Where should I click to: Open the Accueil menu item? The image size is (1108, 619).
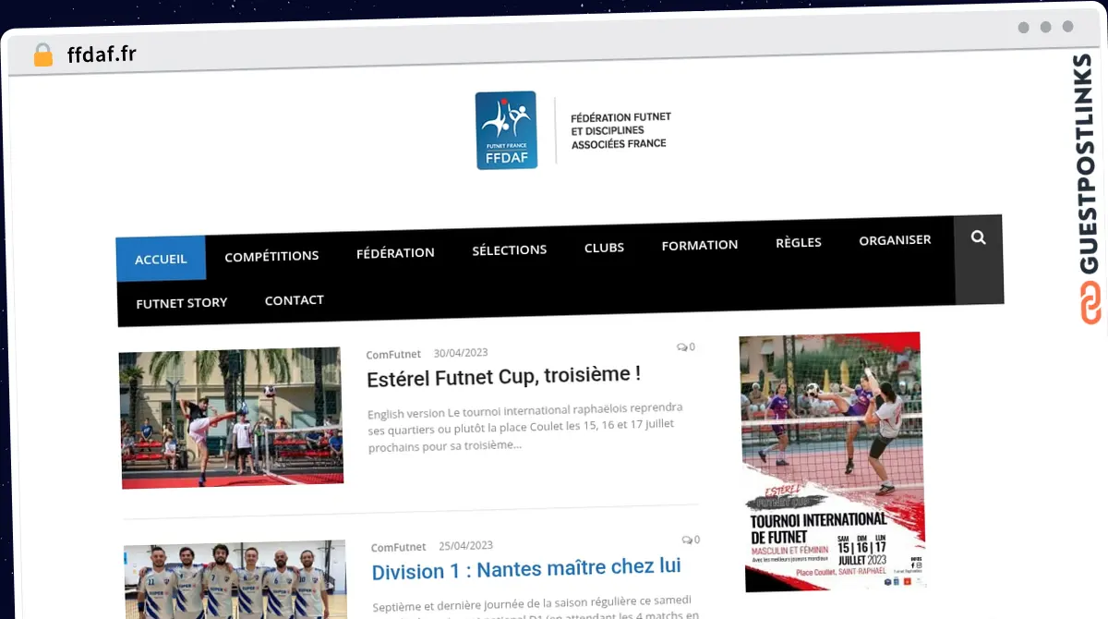tap(161, 260)
